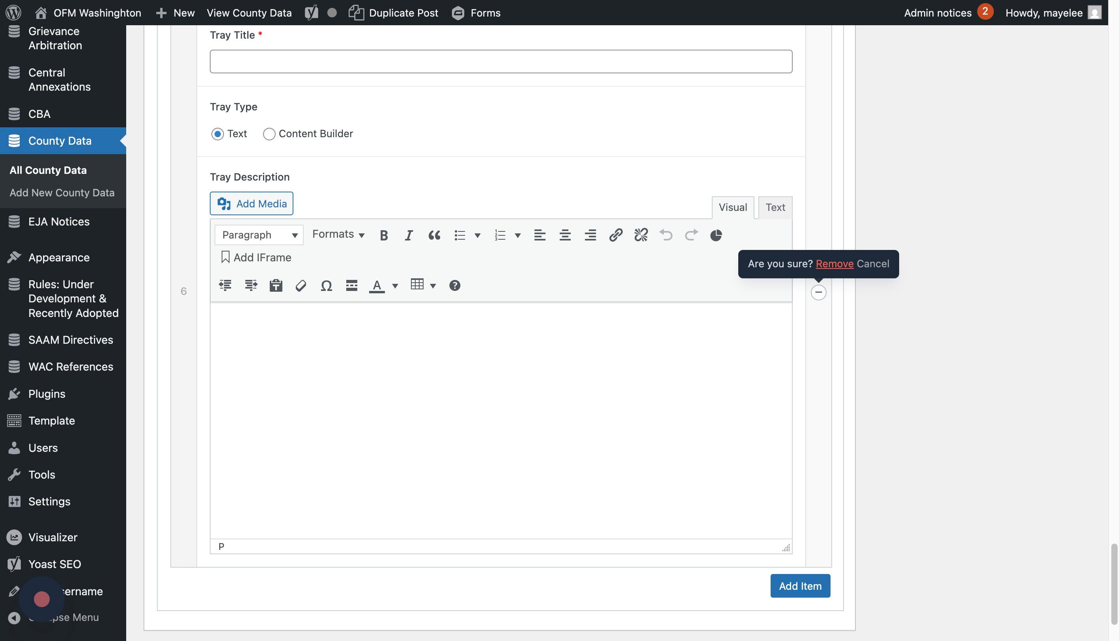This screenshot has height=641, width=1120.
Task: Switch to the Text editor tab
Action: pyautogui.click(x=775, y=207)
